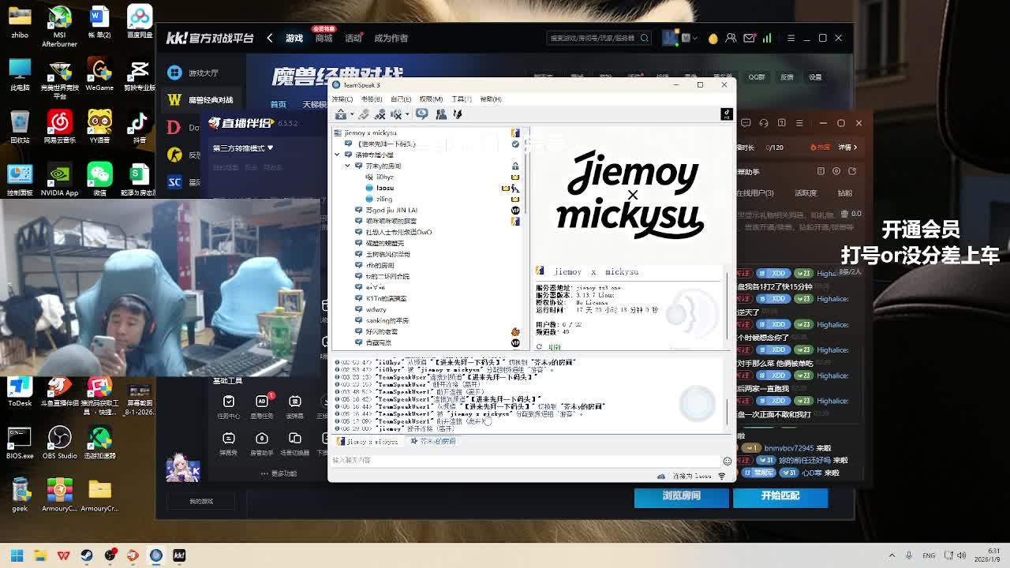The width and height of the screenshot is (1010, 568).
Task: Switch to the 商城 tab in KK platform
Action: pos(324,38)
